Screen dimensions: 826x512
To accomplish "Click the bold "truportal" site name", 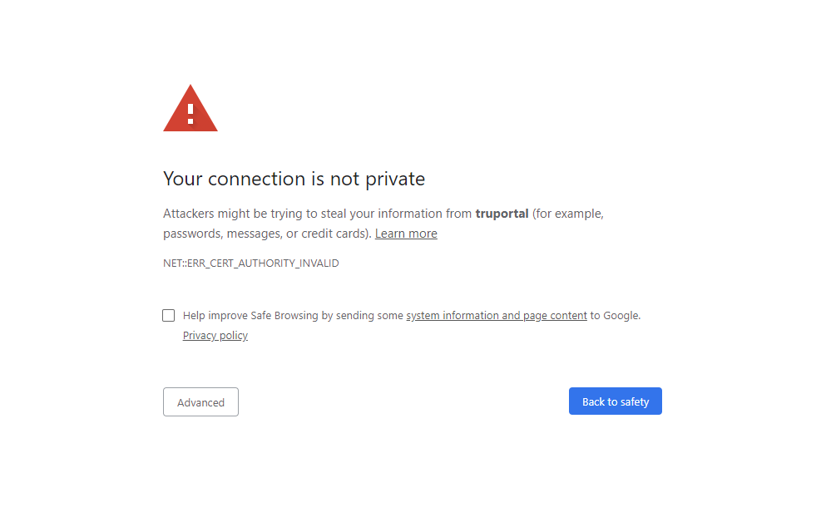I will pos(502,214).
